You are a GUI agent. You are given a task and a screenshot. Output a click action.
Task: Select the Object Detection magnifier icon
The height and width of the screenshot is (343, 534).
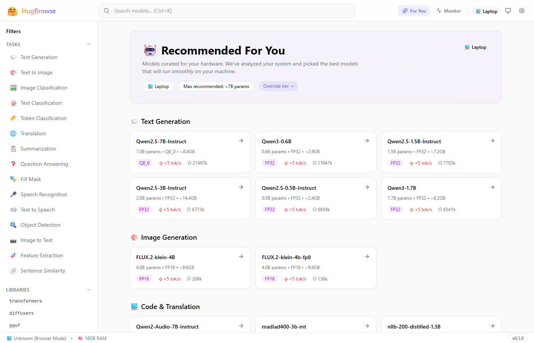(13, 225)
